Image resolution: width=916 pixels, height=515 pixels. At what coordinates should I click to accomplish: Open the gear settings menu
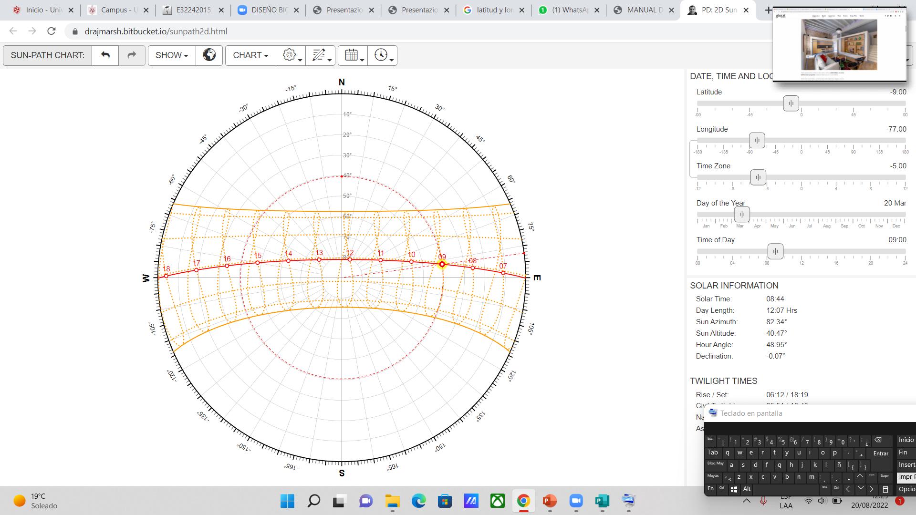pos(291,55)
